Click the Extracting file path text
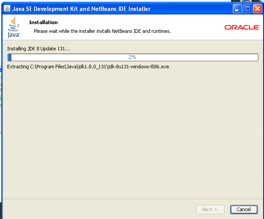This screenshot has width=264, height=219. (x=88, y=67)
